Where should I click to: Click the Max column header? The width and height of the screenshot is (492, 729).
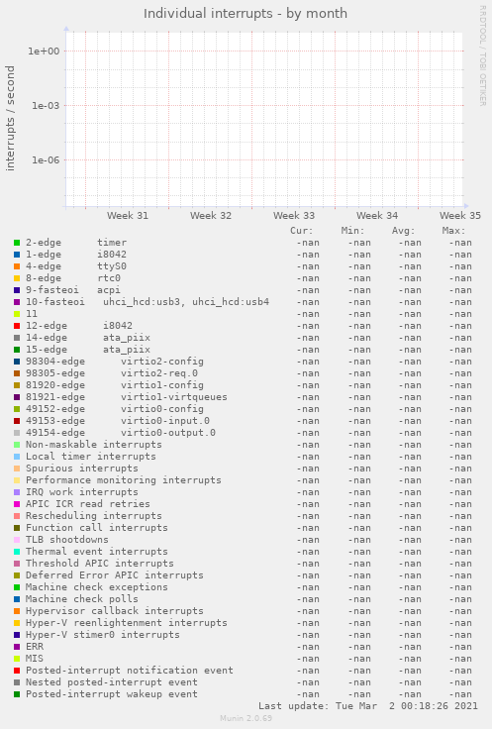[x=454, y=231]
